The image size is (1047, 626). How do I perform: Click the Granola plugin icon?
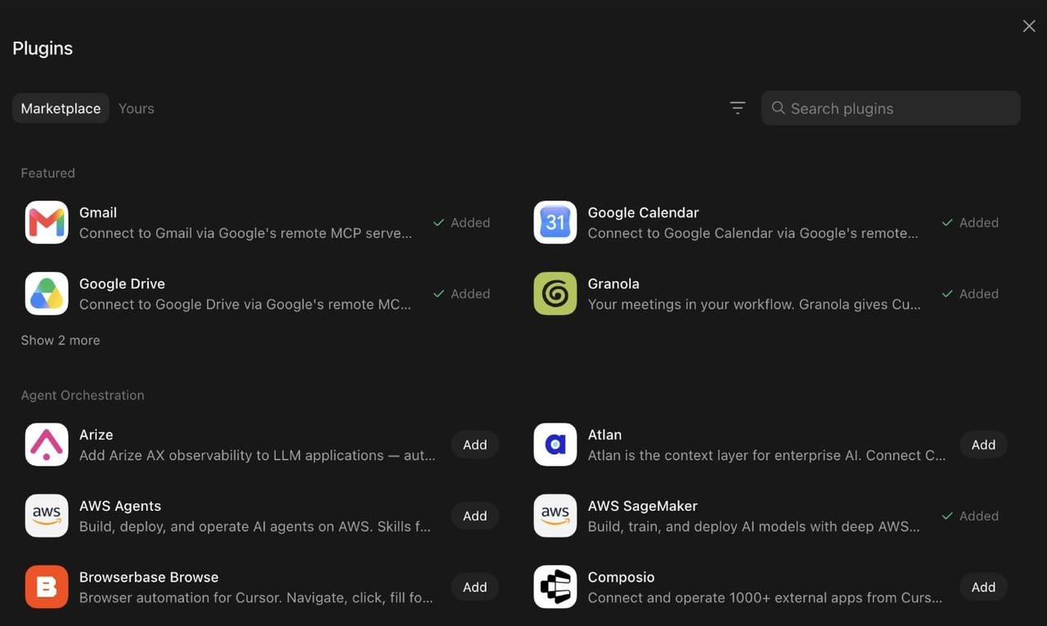pyautogui.click(x=555, y=293)
